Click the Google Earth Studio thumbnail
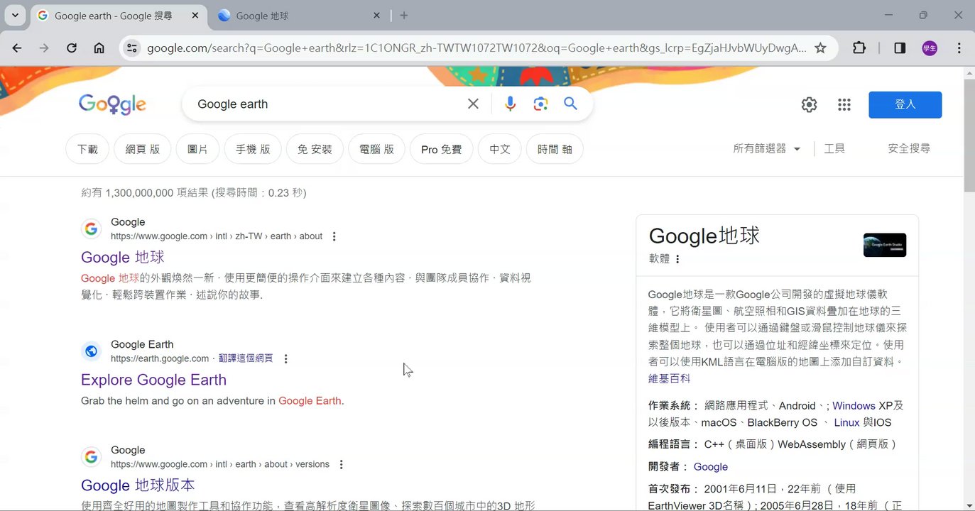Viewport: 975px width, 511px height. click(885, 245)
